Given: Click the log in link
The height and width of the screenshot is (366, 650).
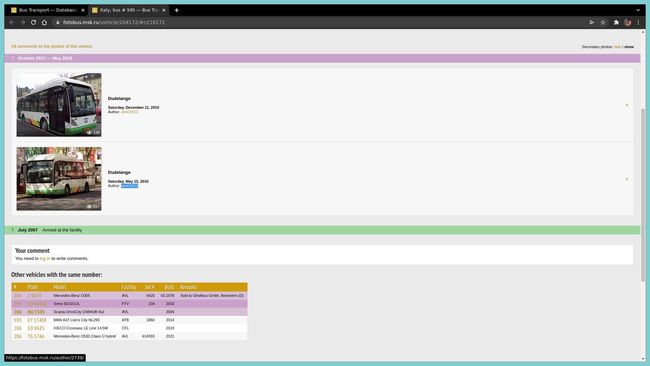Looking at the screenshot, I should [x=45, y=259].
